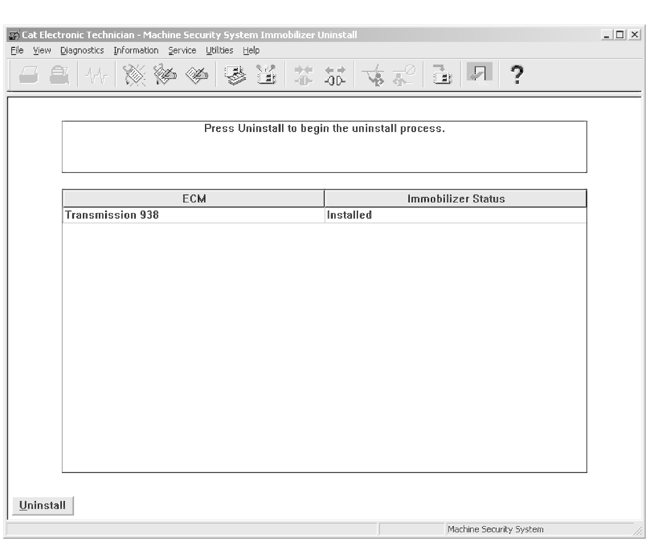Screen dimensions: 653x559
Task: Click the highlighted Immobilizer Uninstall toolbar icon
Action: tap(479, 74)
